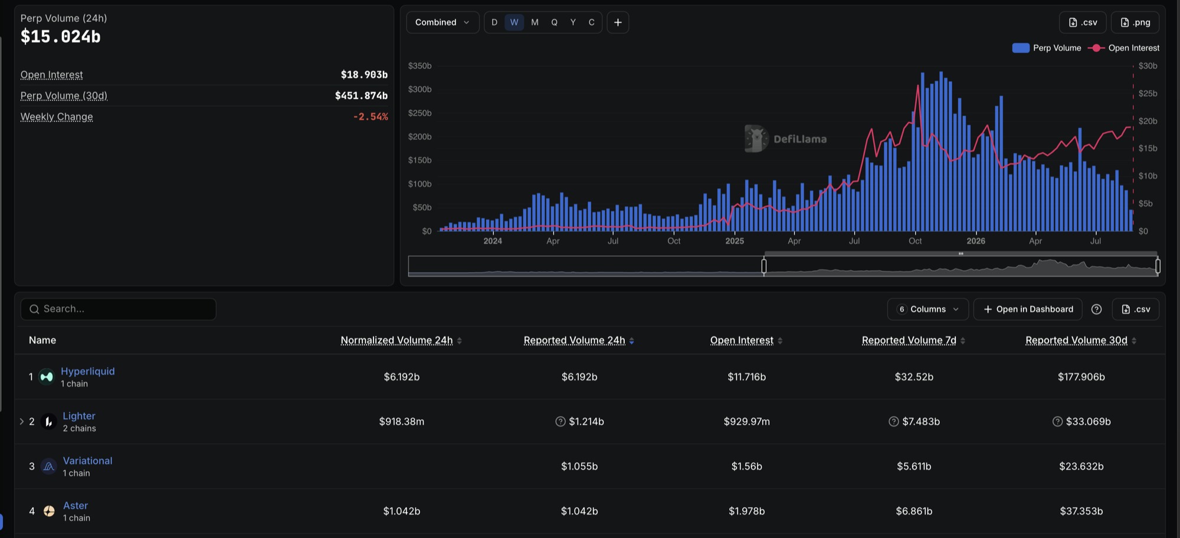Click Variational's $5.611b 7d volume cell

[x=914, y=466]
